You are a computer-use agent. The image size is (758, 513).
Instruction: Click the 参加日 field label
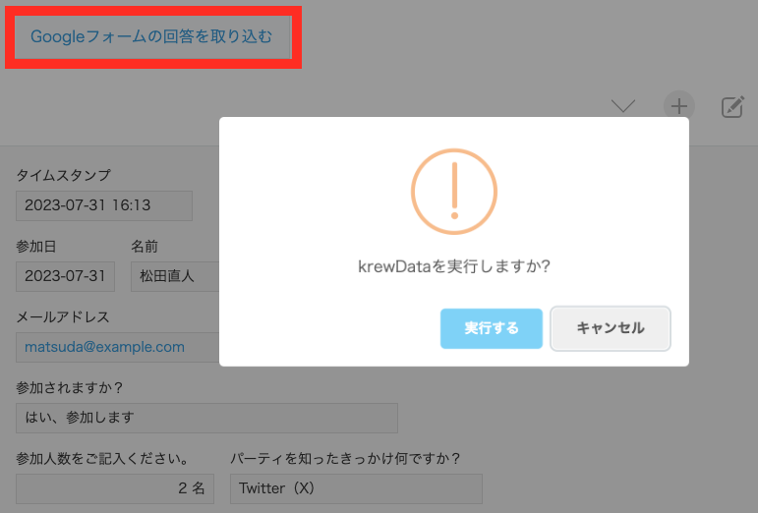click(36, 247)
